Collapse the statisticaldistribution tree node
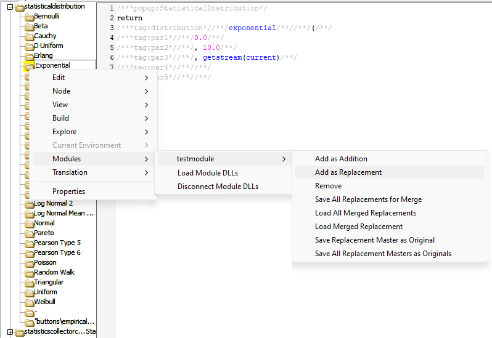This screenshot has height=338, width=492. click(x=10, y=7)
